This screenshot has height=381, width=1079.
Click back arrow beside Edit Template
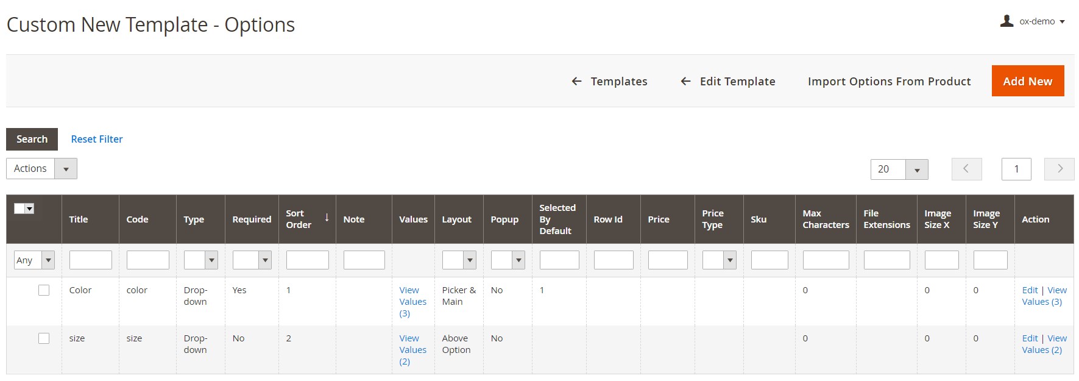tap(685, 81)
